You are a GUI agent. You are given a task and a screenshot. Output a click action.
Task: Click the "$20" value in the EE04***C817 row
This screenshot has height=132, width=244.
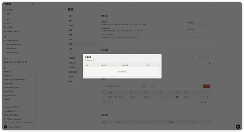click(x=147, y=97)
